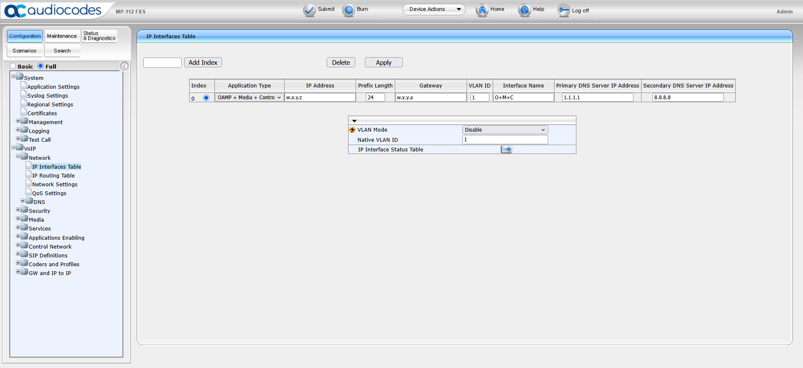The image size is (803, 368).
Task: Select index 0 row radio button
Action: 206,98
